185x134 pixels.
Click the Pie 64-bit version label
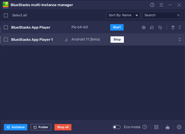click(80, 27)
